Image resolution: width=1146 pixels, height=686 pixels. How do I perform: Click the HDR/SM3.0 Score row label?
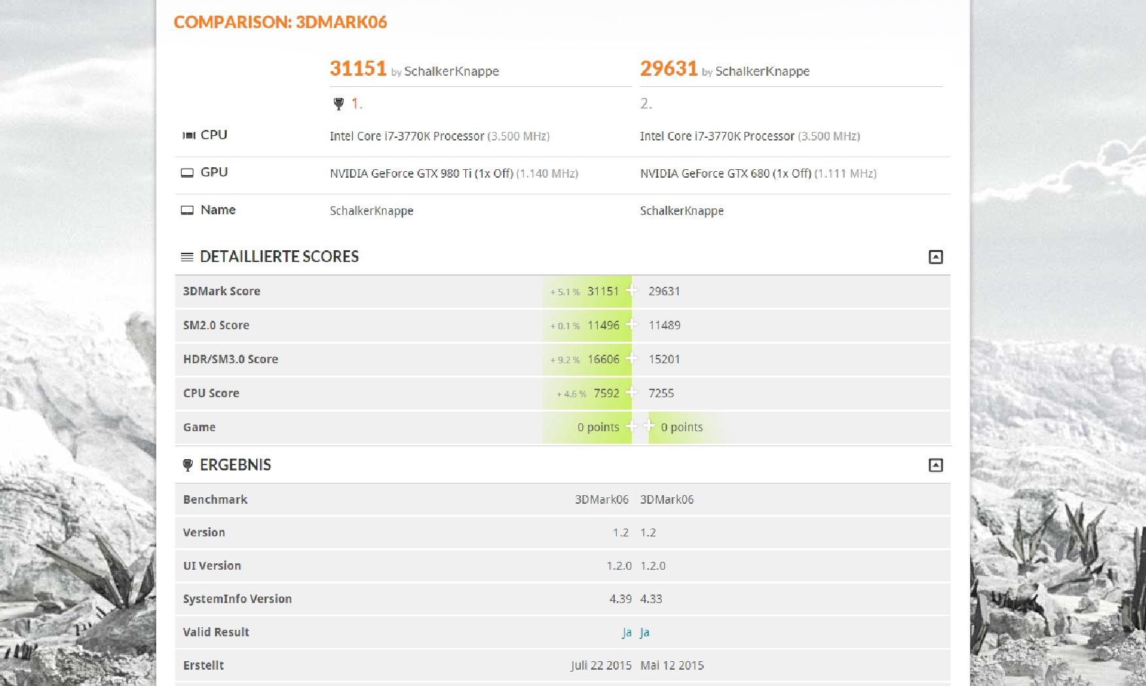coord(231,359)
